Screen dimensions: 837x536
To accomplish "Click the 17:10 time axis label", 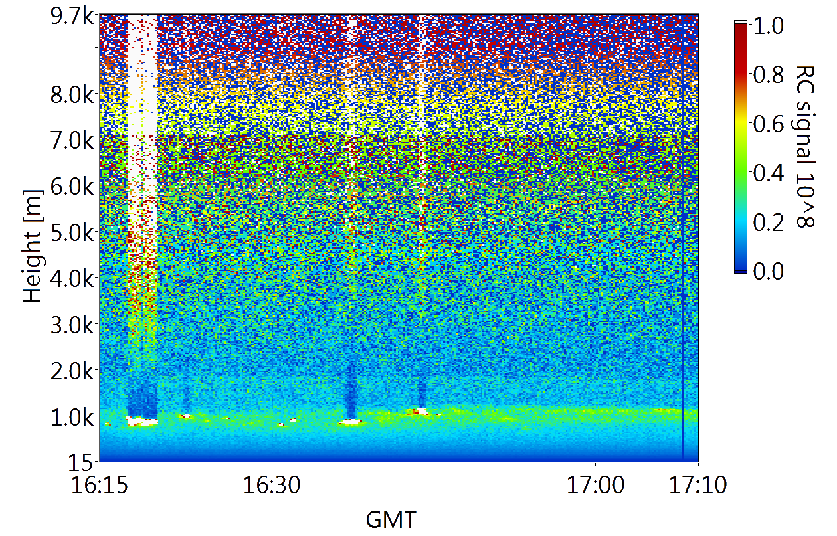I will click(x=699, y=484).
